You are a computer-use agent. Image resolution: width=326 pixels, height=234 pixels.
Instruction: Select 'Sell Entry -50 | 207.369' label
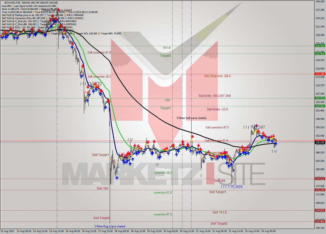(x=215, y=96)
